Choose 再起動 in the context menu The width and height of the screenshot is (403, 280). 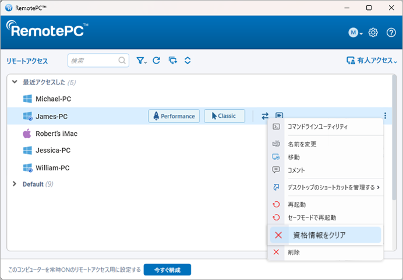(x=326, y=205)
